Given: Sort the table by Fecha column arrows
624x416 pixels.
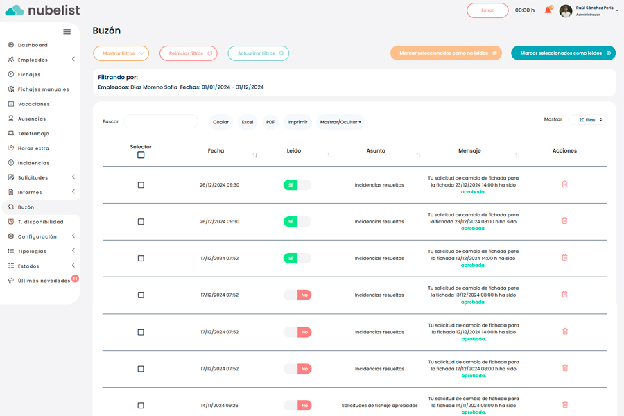Looking at the screenshot, I should coord(255,155).
